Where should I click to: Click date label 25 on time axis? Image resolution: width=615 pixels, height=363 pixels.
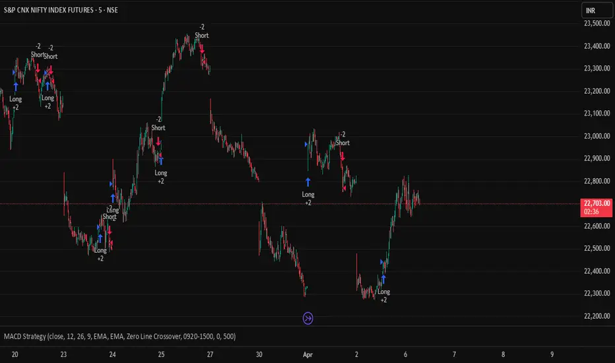click(161, 354)
